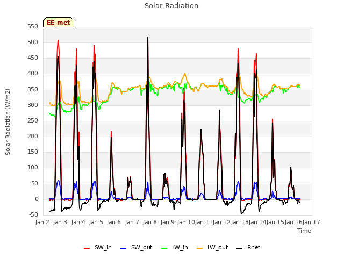Select the Jan 10 x-axis tick label
This screenshot has height=258, width=344.
186,222
